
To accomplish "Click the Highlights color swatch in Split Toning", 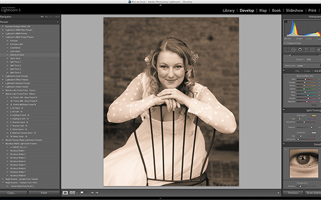I will coord(313,115).
